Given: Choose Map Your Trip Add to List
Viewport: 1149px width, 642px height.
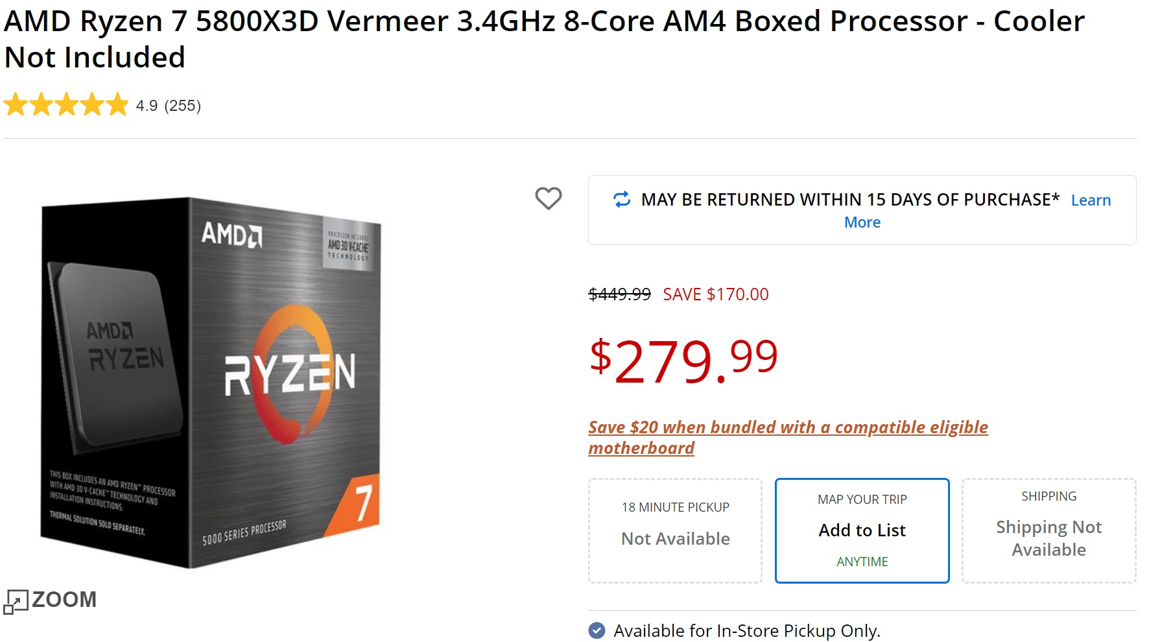Looking at the screenshot, I should pyautogui.click(x=862, y=530).
